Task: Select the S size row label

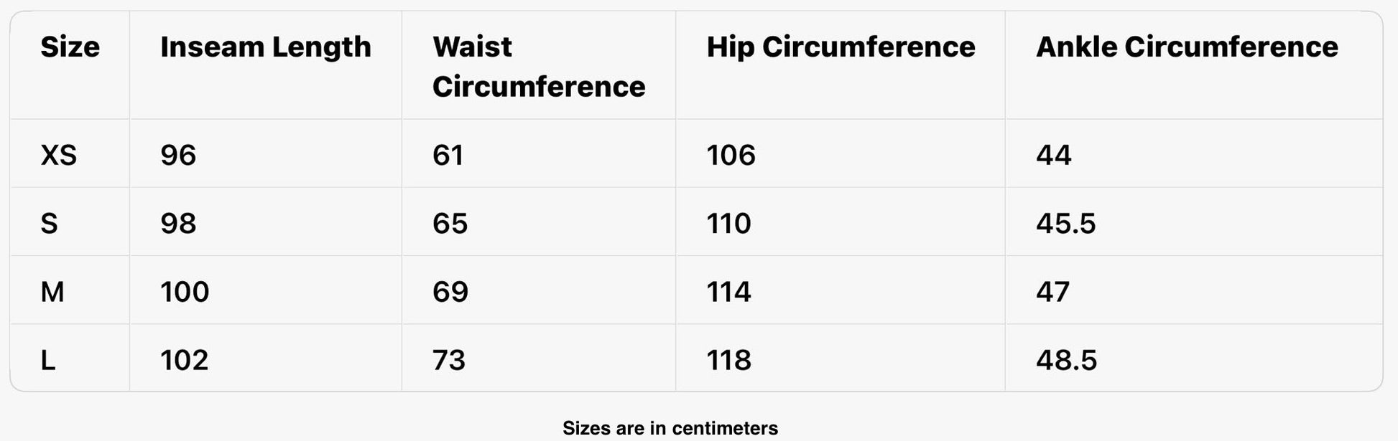Action: (49, 224)
